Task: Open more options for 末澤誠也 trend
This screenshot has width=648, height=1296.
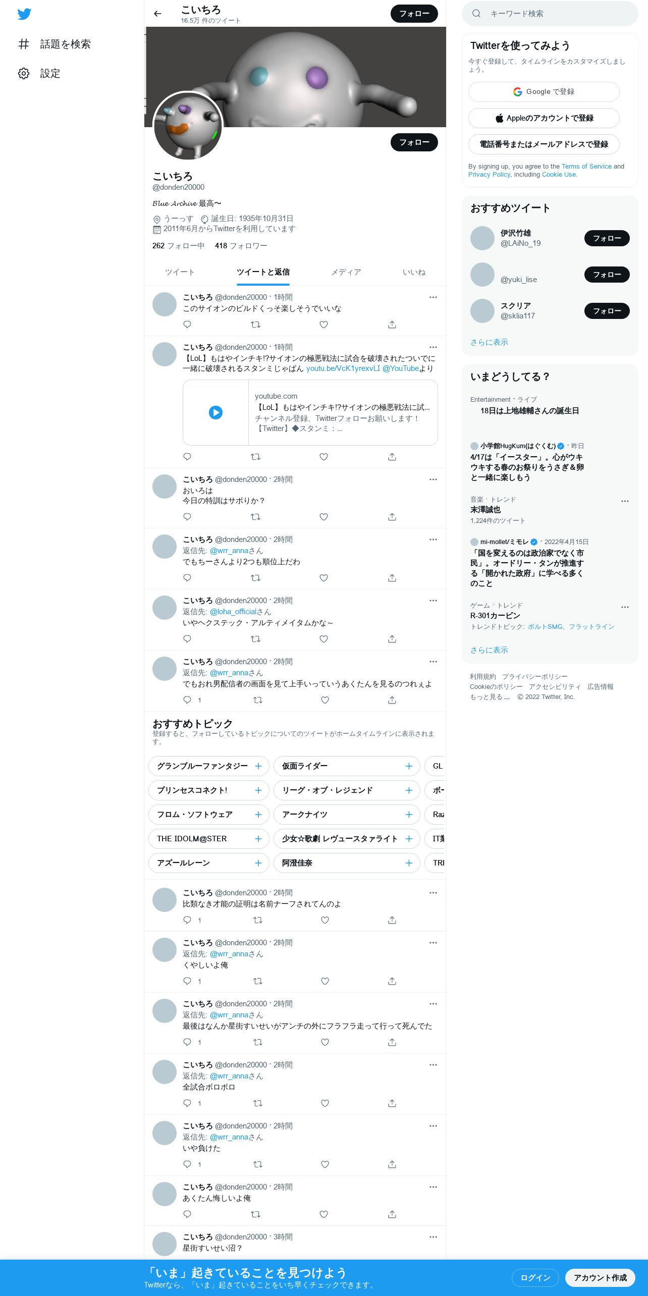Action: (x=625, y=501)
